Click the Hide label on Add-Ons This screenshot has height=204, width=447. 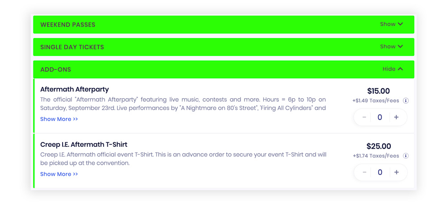point(389,69)
